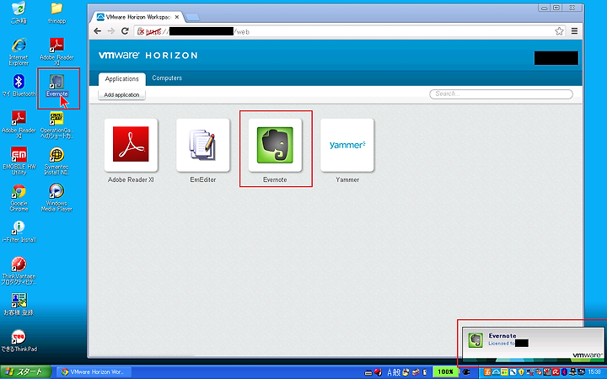Viewport: 607px width, 379px height.
Task: Select the Google Chrome desktop icon
Action: click(19, 198)
